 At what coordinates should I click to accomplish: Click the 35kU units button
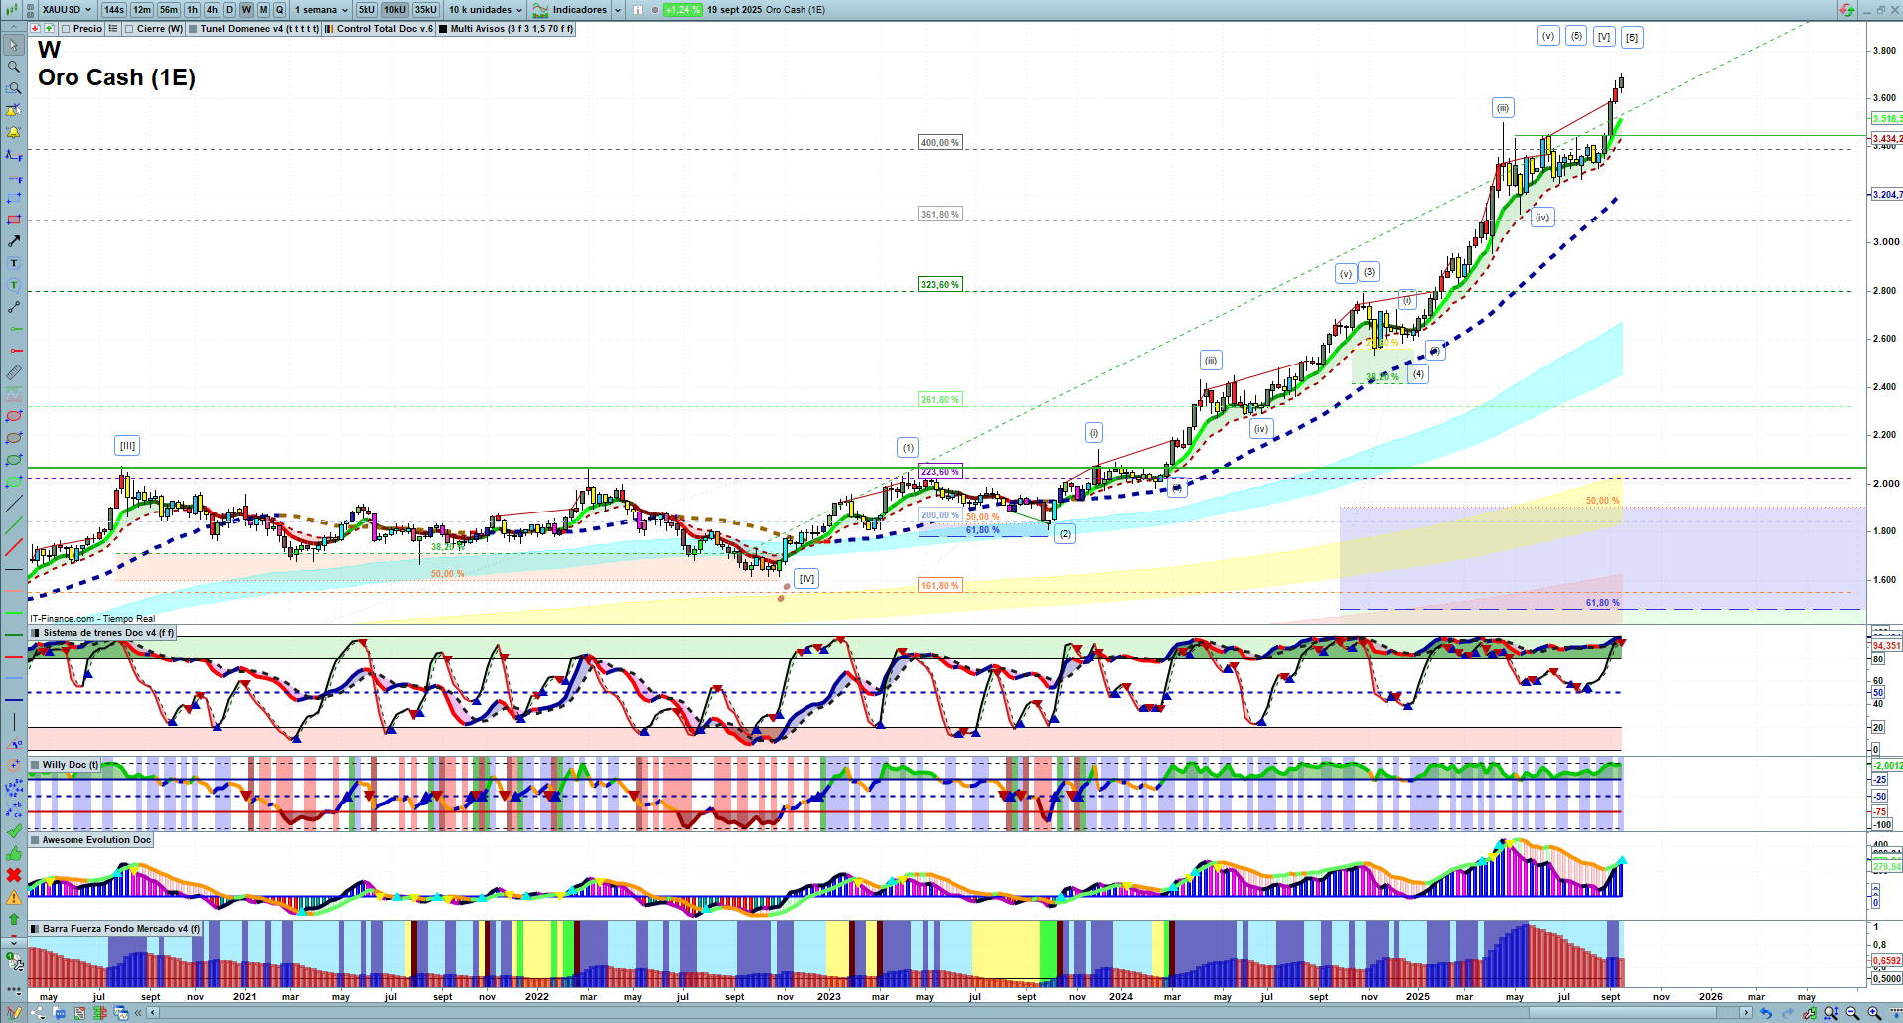tap(425, 10)
